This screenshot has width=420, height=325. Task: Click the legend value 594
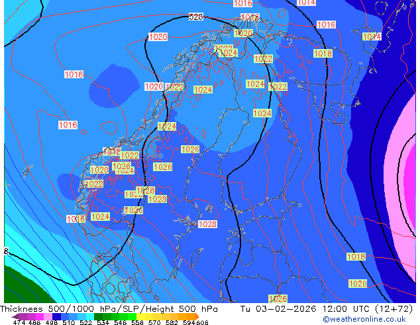(x=189, y=322)
